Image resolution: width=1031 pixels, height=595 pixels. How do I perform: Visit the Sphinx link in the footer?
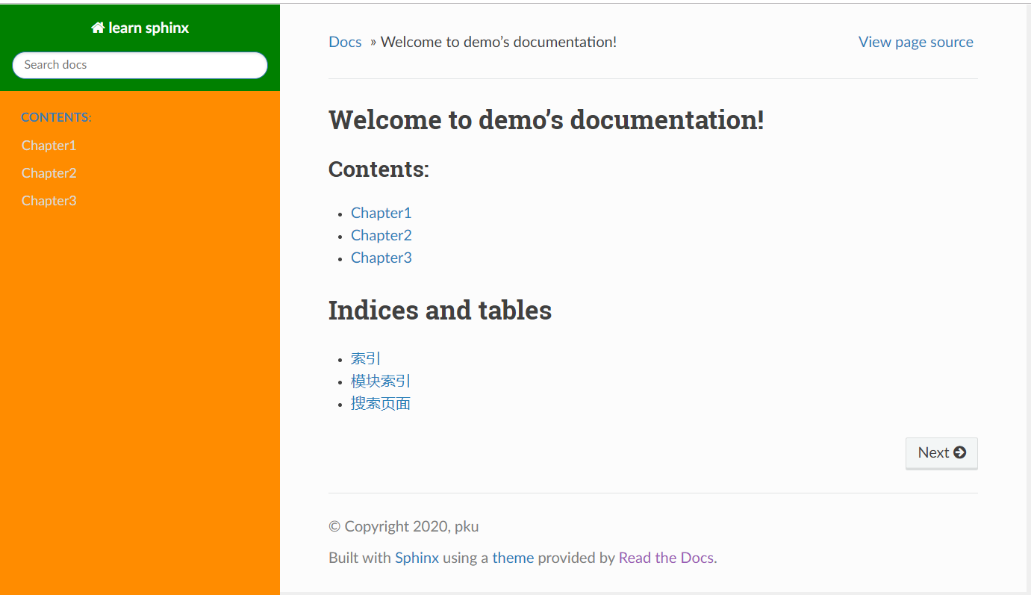(x=417, y=558)
